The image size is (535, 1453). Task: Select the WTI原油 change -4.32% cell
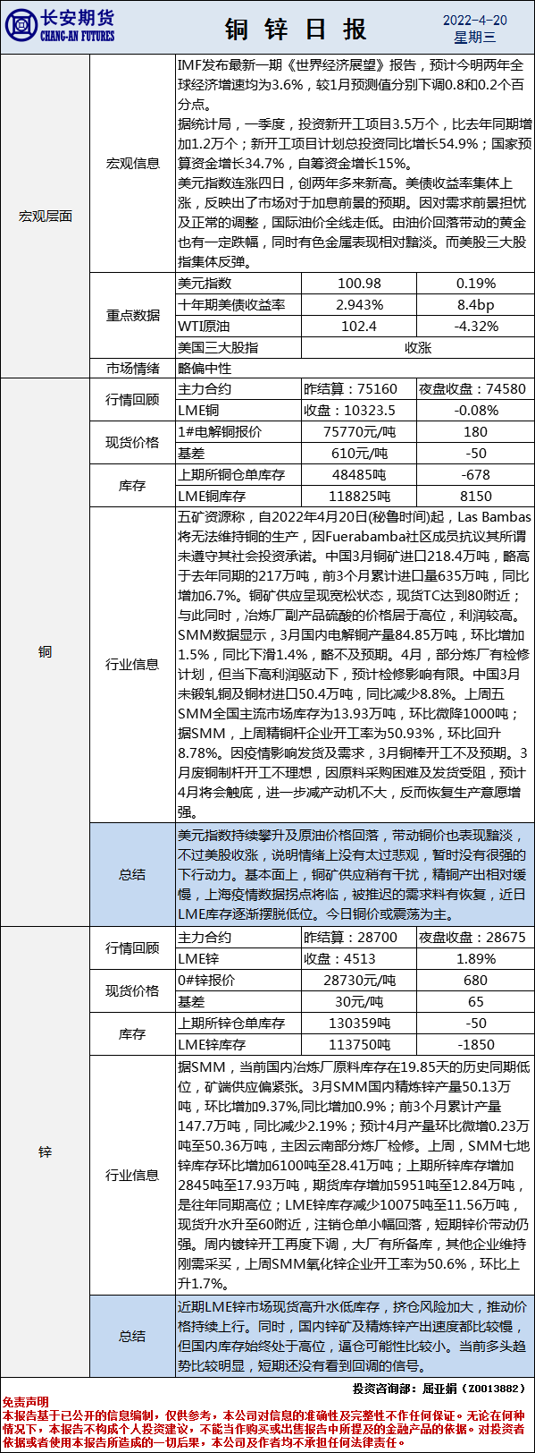(x=476, y=326)
